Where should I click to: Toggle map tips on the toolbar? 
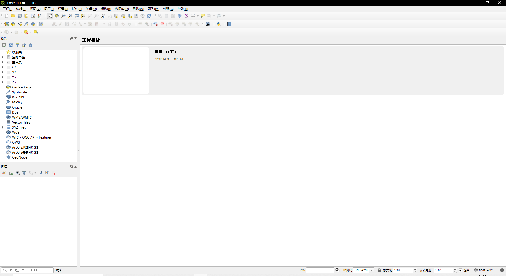[203, 16]
